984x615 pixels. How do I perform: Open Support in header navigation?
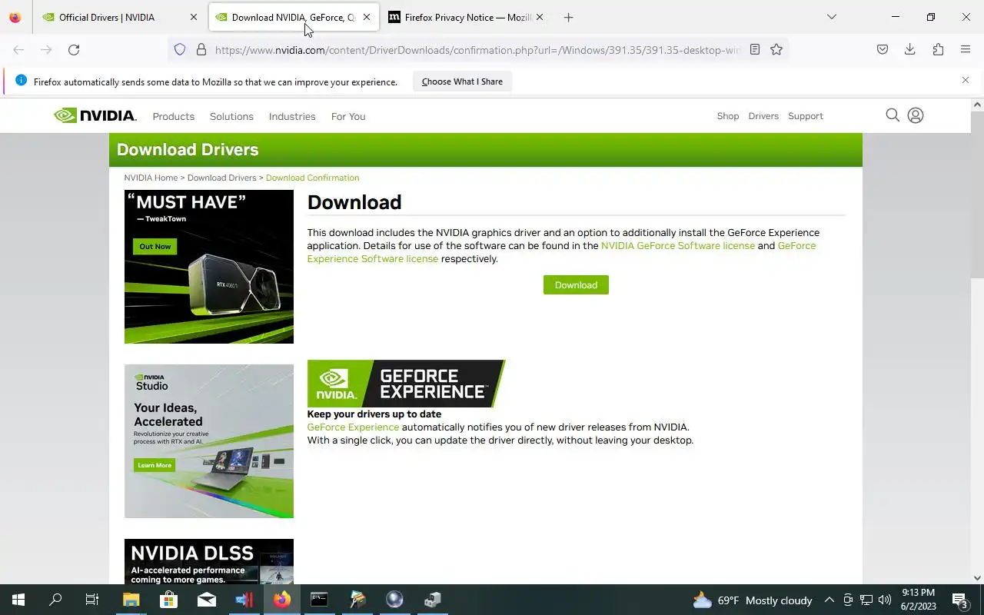click(806, 116)
